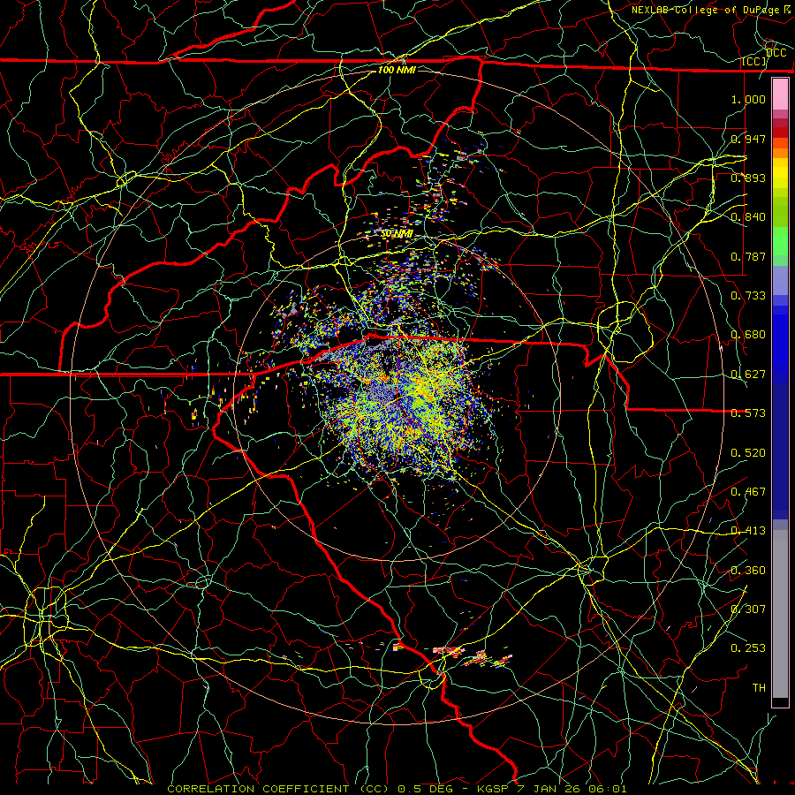Image resolution: width=795 pixels, height=795 pixels.
Task: Click the 0.947 scale value
Action: pyautogui.click(x=748, y=139)
